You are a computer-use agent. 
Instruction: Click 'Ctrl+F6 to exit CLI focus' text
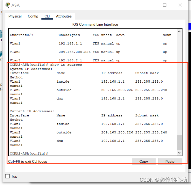tap(28, 161)
